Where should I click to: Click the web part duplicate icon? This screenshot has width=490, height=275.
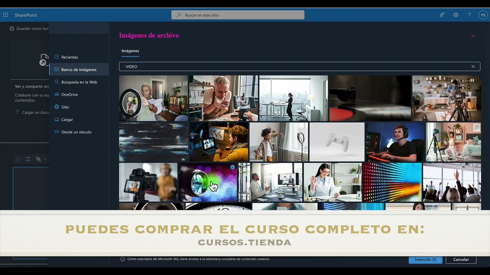click(38, 159)
